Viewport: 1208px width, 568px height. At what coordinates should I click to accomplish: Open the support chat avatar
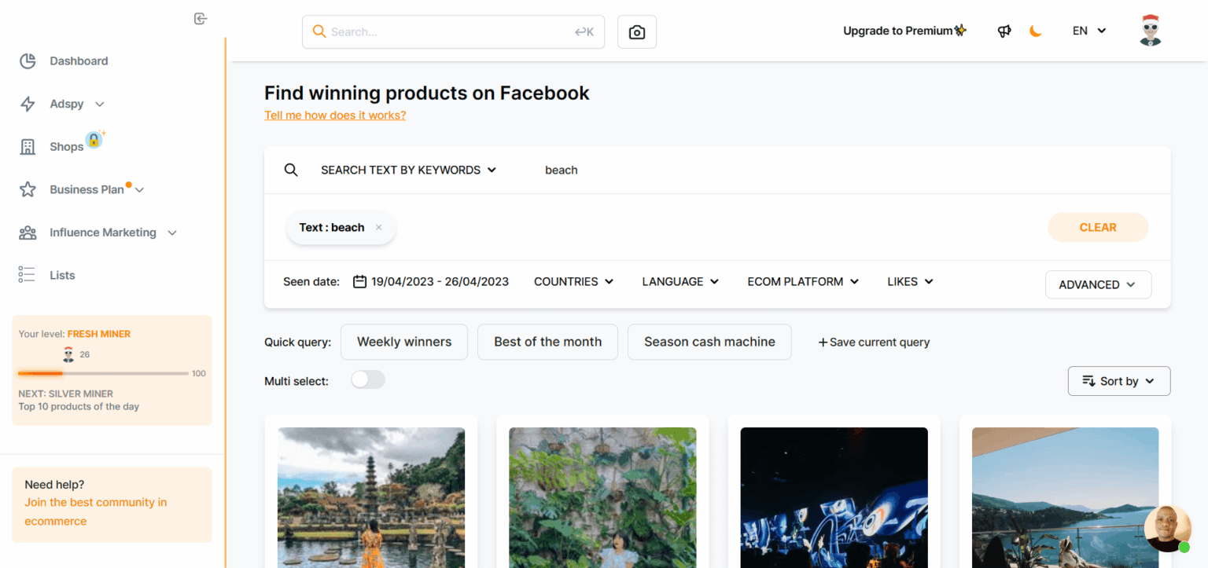tap(1167, 528)
